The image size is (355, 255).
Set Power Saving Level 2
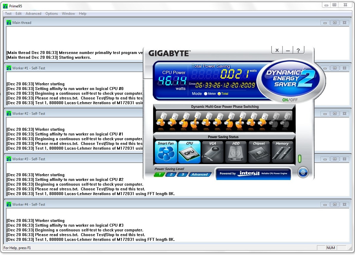171,174
